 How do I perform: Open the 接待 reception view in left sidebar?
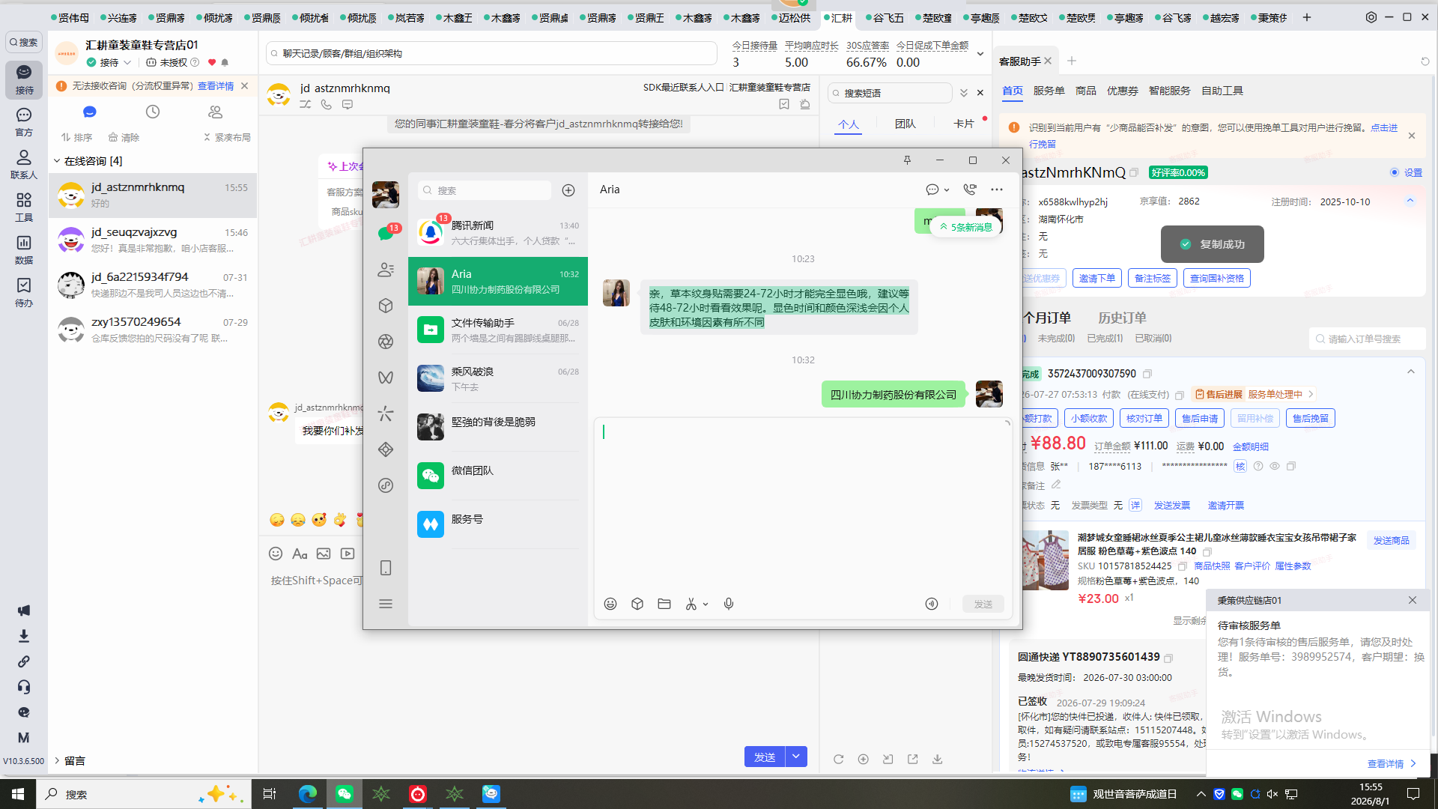(24, 79)
